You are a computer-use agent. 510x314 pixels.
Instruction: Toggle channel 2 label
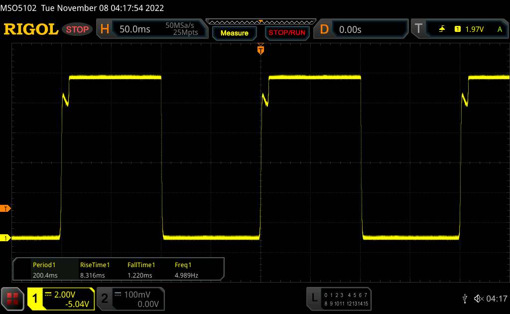pos(105,299)
